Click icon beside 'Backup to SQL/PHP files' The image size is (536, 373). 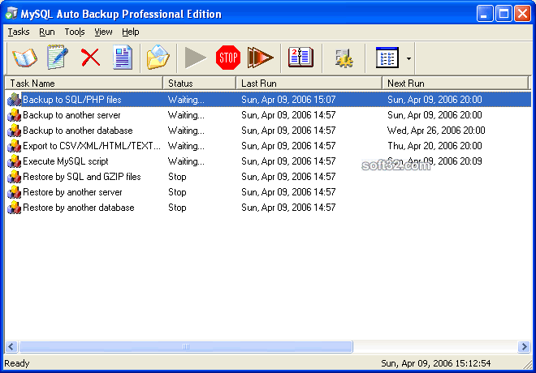[14, 100]
